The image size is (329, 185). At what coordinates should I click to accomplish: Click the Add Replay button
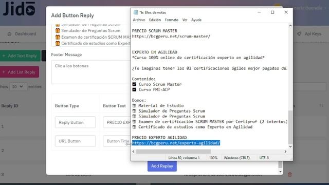162,166
